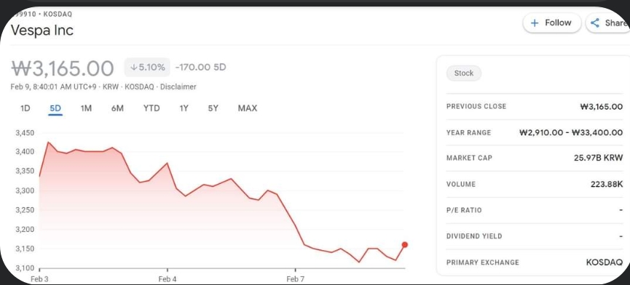Click the Feb 7 marker on the chart axis
The image size is (630, 285).
[x=295, y=279]
